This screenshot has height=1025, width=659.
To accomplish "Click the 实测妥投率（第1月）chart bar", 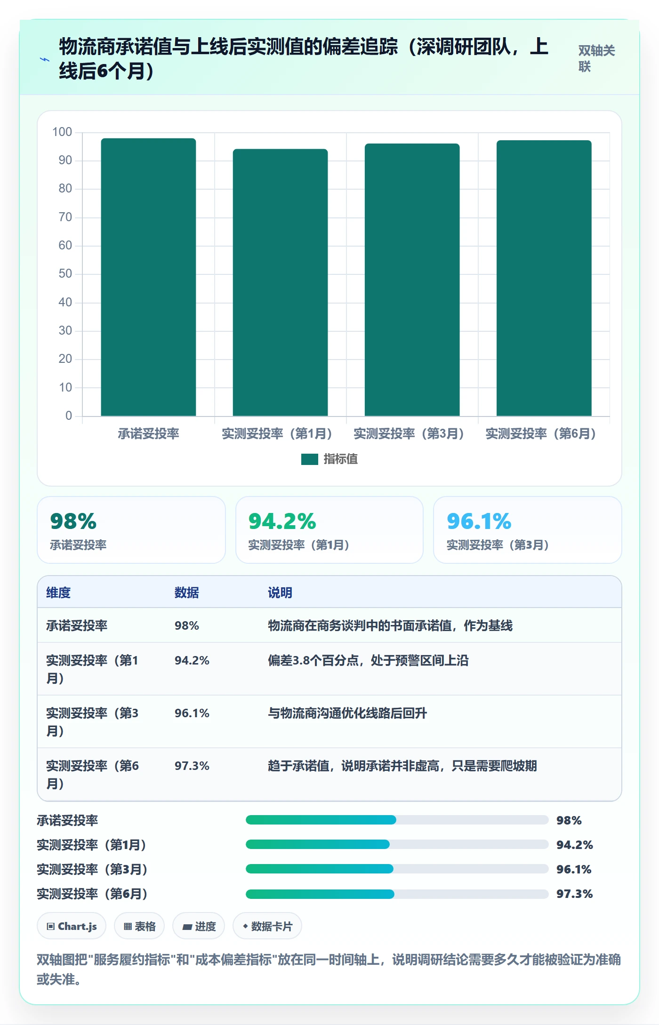I will click(280, 282).
